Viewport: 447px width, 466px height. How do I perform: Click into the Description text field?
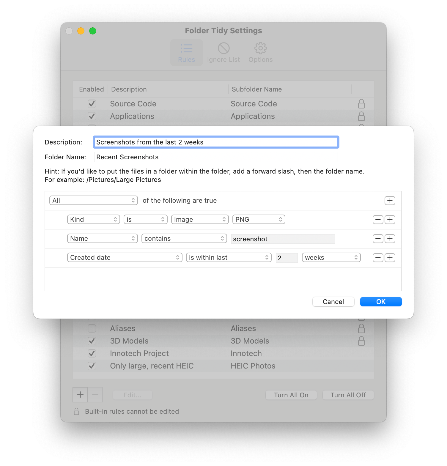216,142
